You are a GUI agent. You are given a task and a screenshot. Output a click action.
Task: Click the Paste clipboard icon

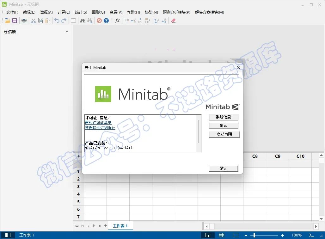click(48, 21)
